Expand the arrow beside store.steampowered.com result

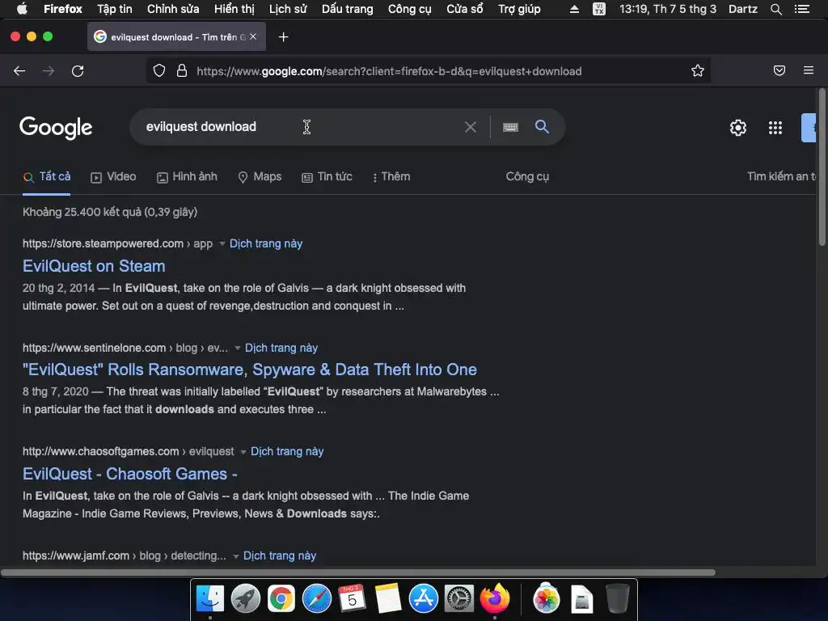tap(222, 244)
